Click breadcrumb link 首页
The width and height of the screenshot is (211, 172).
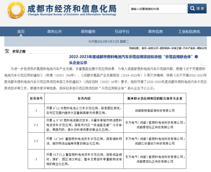pyautogui.click(x=144, y=48)
